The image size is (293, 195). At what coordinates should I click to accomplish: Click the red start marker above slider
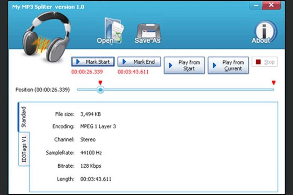click(x=100, y=82)
